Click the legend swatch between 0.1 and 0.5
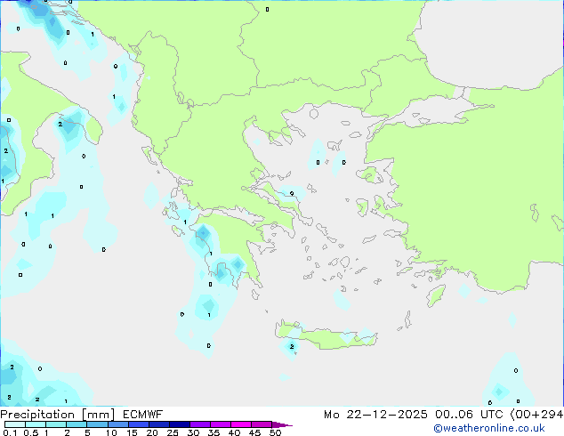The height and width of the screenshot is (436, 564). (x=15, y=424)
